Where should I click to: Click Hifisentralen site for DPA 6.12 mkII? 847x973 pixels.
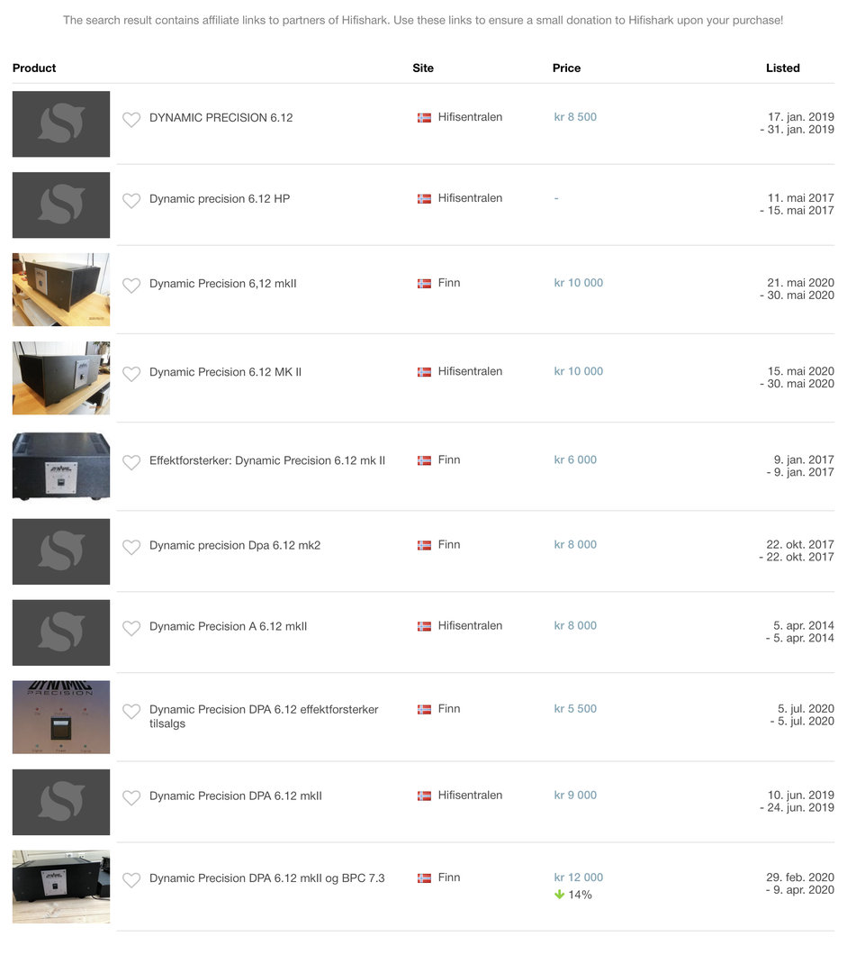(x=470, y=796)
